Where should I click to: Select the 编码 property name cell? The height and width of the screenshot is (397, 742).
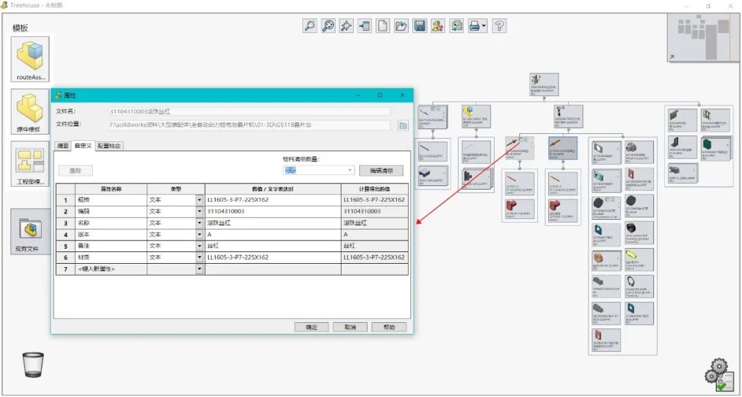click(111, 212)
